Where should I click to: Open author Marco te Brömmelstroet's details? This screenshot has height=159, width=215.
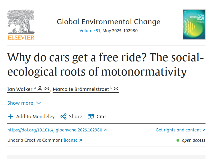pyautogui.click(x=81, y=89)
